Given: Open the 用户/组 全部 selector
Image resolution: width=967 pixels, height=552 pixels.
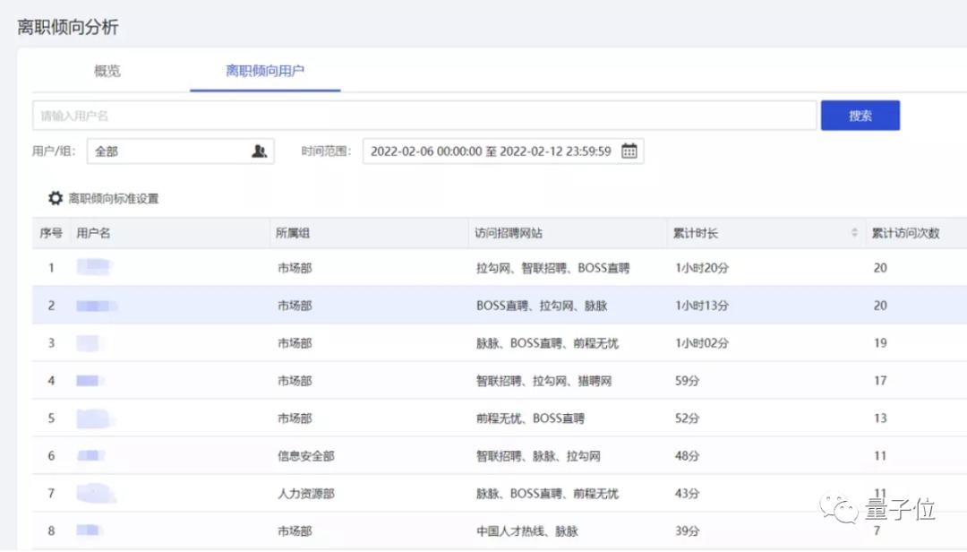Looking at the screenshot, I should [x=181, y=151].
